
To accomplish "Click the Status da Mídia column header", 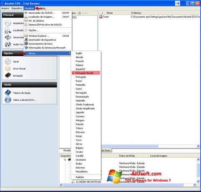I will click(127, 156).
